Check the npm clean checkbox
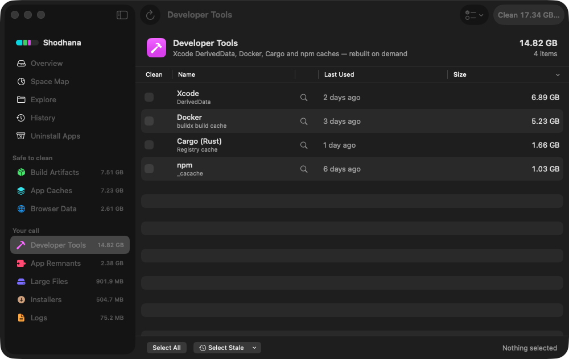Screen dimensions: 569x359 [x=149, y=169]
